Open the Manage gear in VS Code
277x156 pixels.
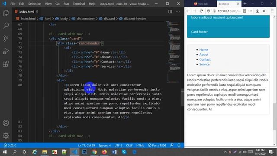coord(6,136)
